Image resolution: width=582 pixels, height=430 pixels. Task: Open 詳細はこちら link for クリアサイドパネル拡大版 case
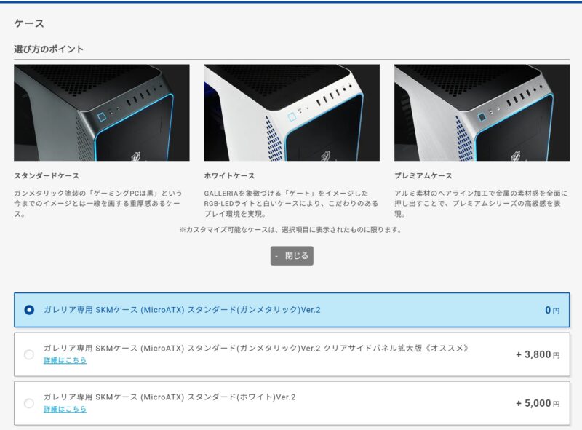[x=65, y=360]
